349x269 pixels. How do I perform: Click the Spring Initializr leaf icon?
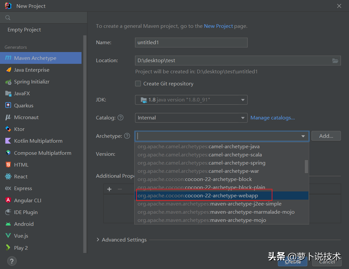[8, 82]
